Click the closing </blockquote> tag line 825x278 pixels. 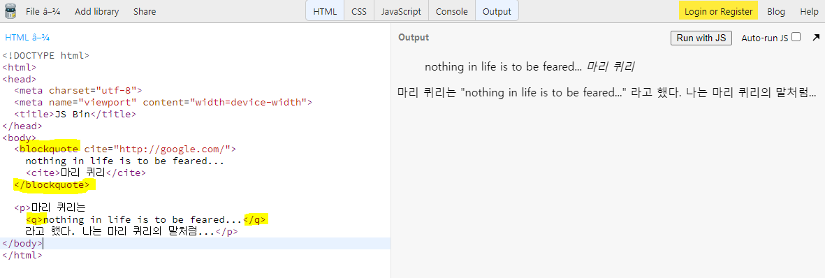pos(52,184)
